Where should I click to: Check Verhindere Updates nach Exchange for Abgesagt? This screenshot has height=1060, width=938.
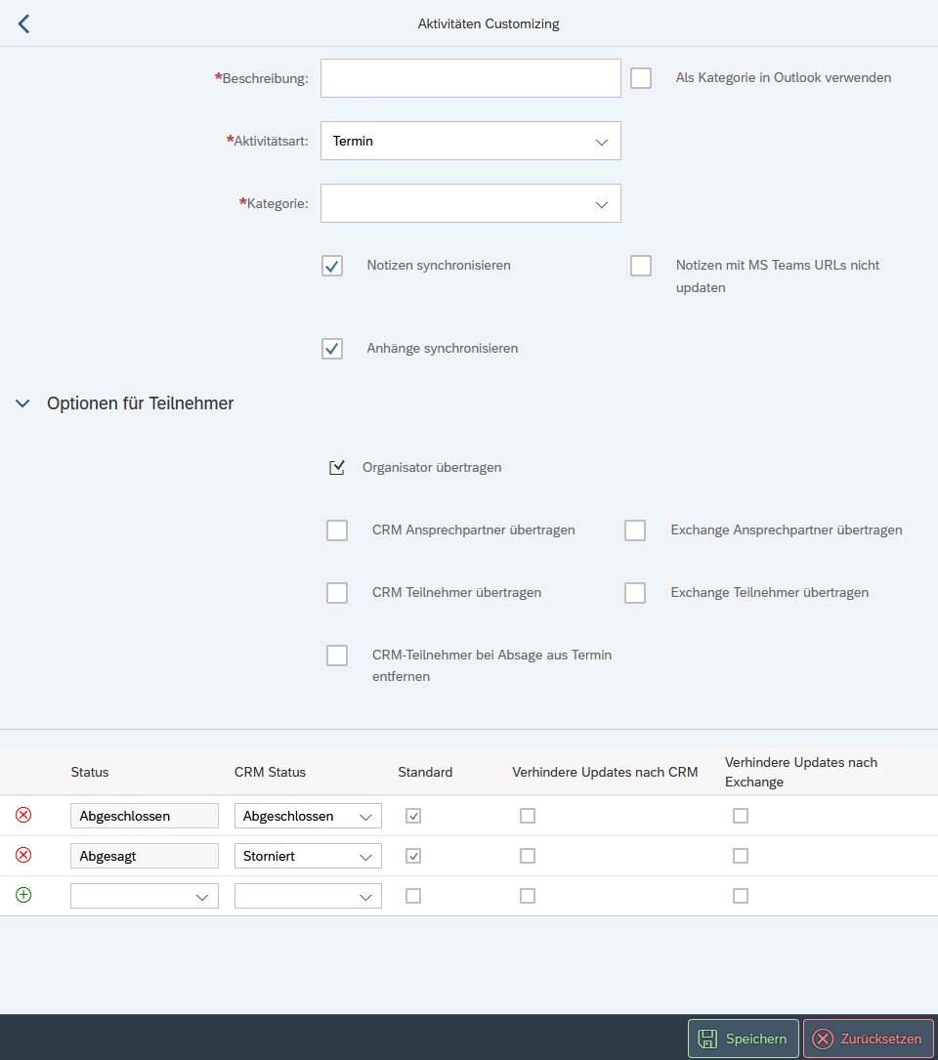[x=741, y=856]
